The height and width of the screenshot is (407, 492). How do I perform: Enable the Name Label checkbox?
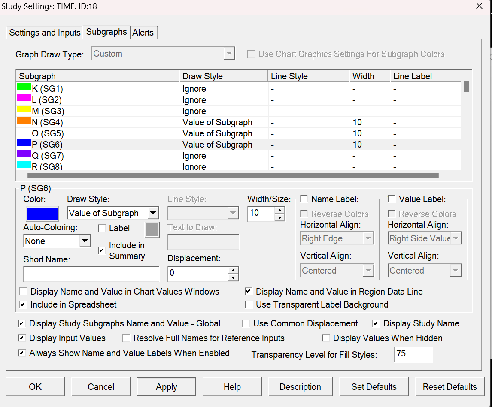click(x=304, y=199)
